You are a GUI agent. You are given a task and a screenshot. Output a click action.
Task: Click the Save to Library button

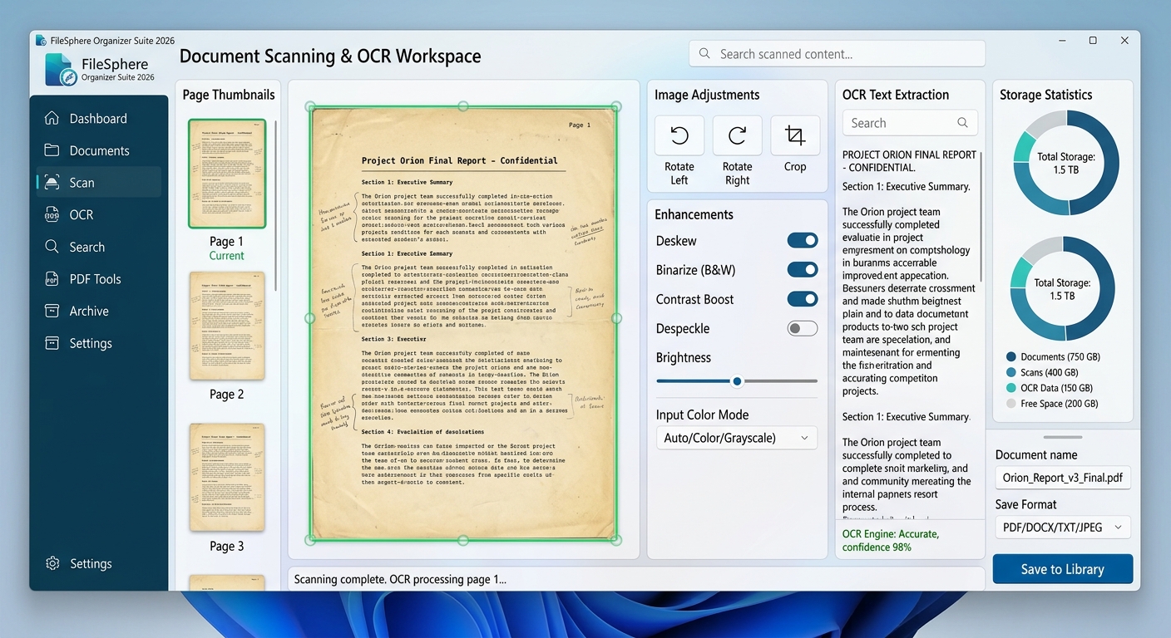pyautogui.click(x=1063, y=569)
